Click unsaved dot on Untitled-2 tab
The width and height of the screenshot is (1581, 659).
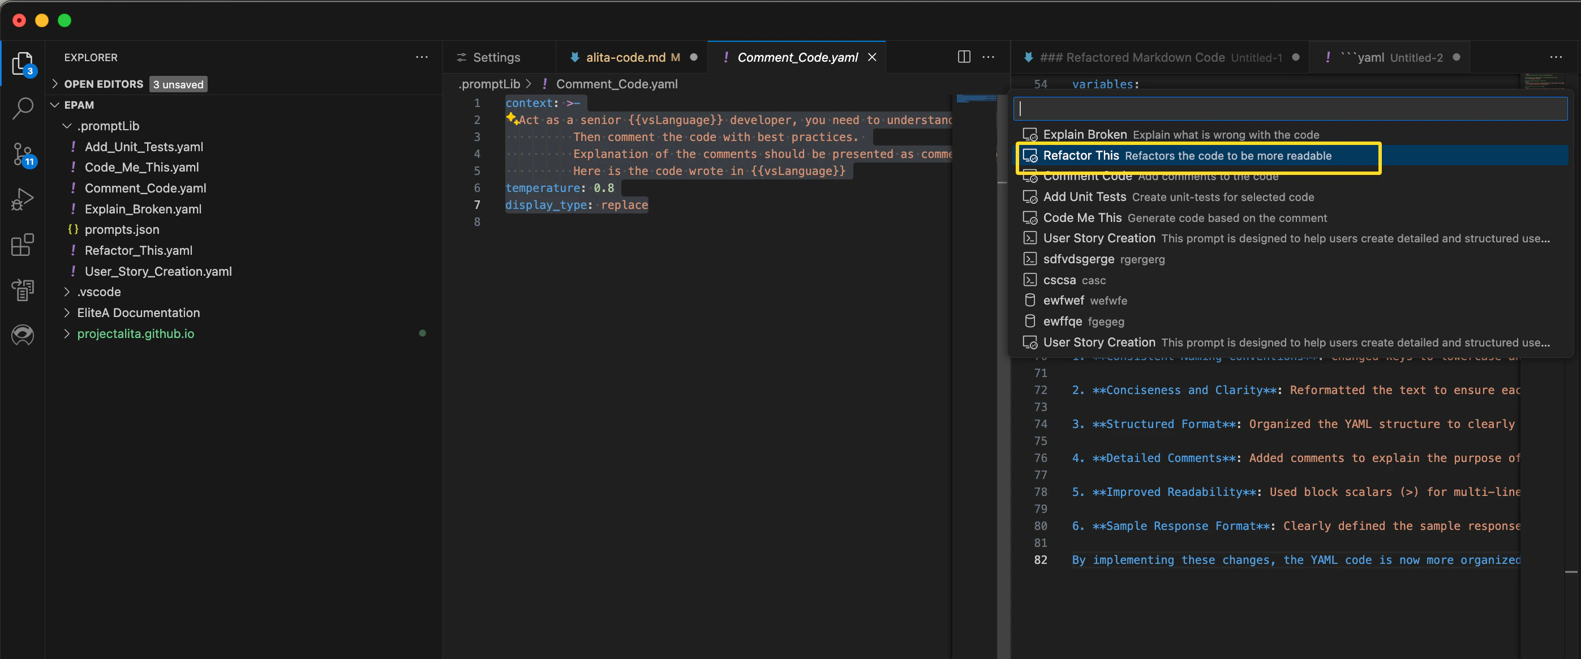pyautogui.click(x=1457, y=57)
